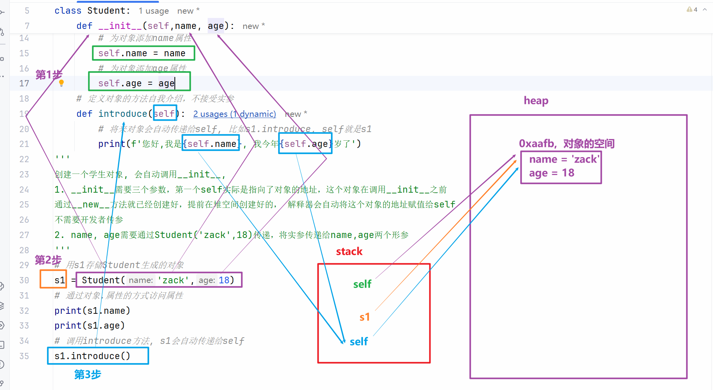
Task: Click the age: inlay hint in Student call
Action: [207, 280]
